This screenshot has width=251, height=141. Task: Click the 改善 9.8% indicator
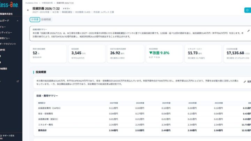click(x=159, y=53)
